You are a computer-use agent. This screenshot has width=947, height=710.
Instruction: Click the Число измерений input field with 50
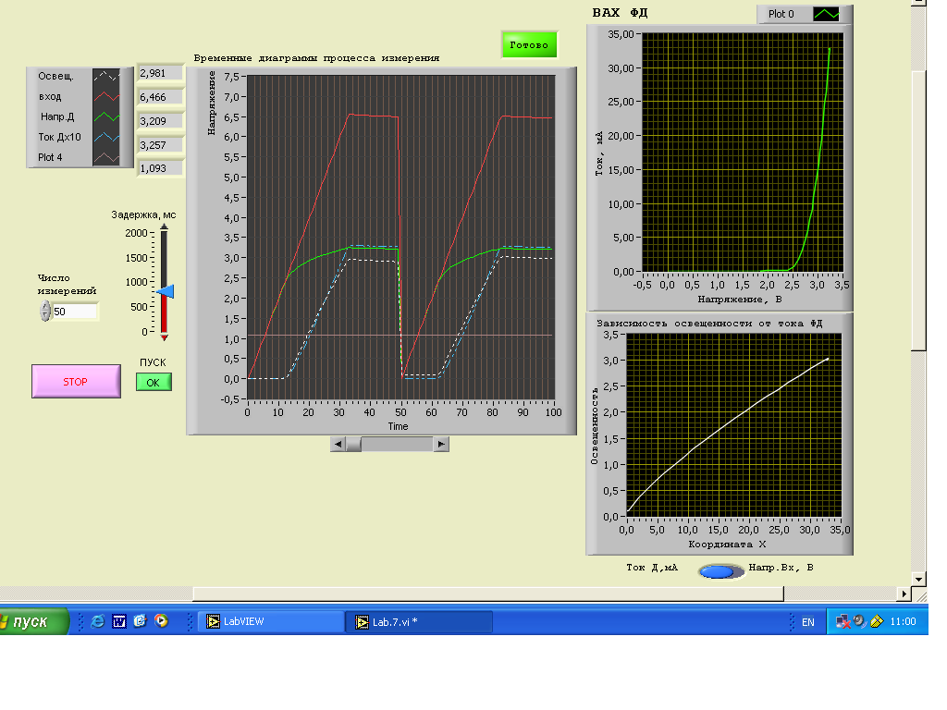74,312
